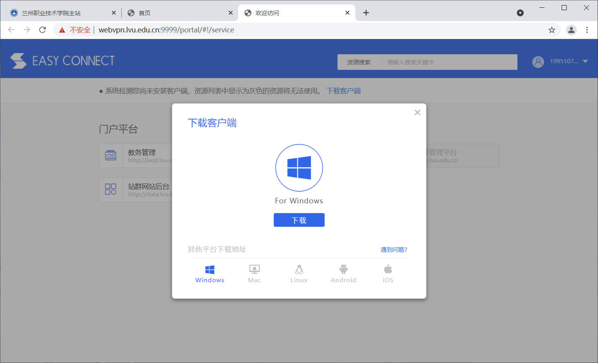Click the blue 下载 download button
Image resolution: width=598 pixels, height=363 pixels.
[x=299, y=220]
